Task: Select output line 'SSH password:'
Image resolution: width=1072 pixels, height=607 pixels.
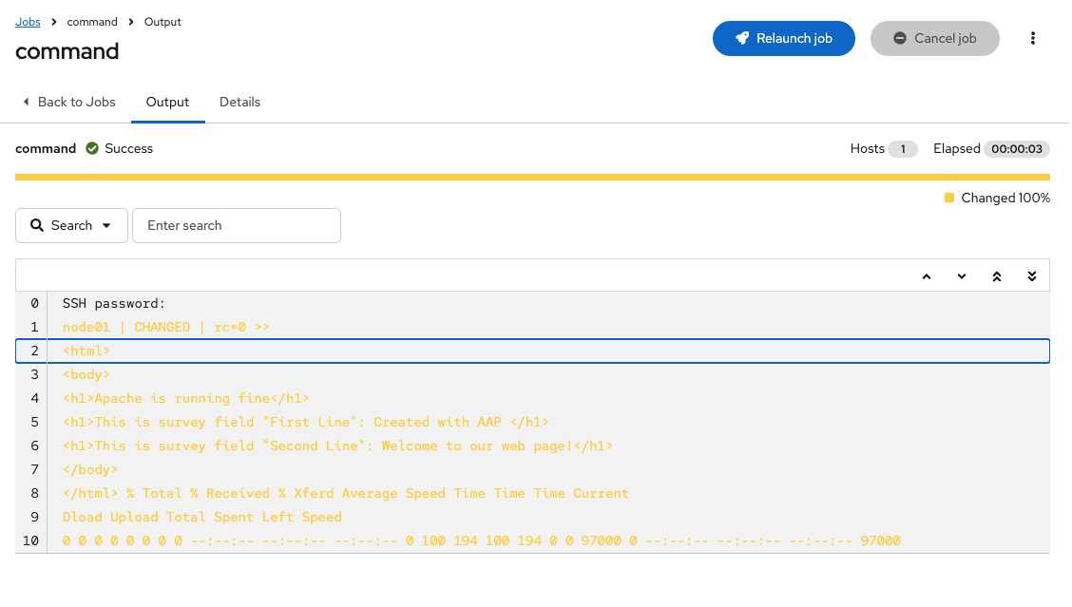Action: click(x=532, y=304)
